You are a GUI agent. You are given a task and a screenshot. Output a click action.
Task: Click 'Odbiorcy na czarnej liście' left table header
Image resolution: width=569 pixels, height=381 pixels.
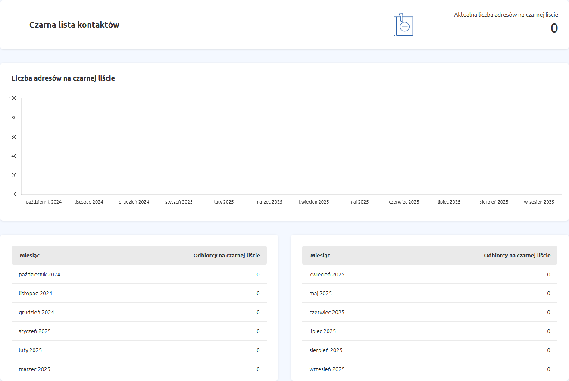[226, 256]
